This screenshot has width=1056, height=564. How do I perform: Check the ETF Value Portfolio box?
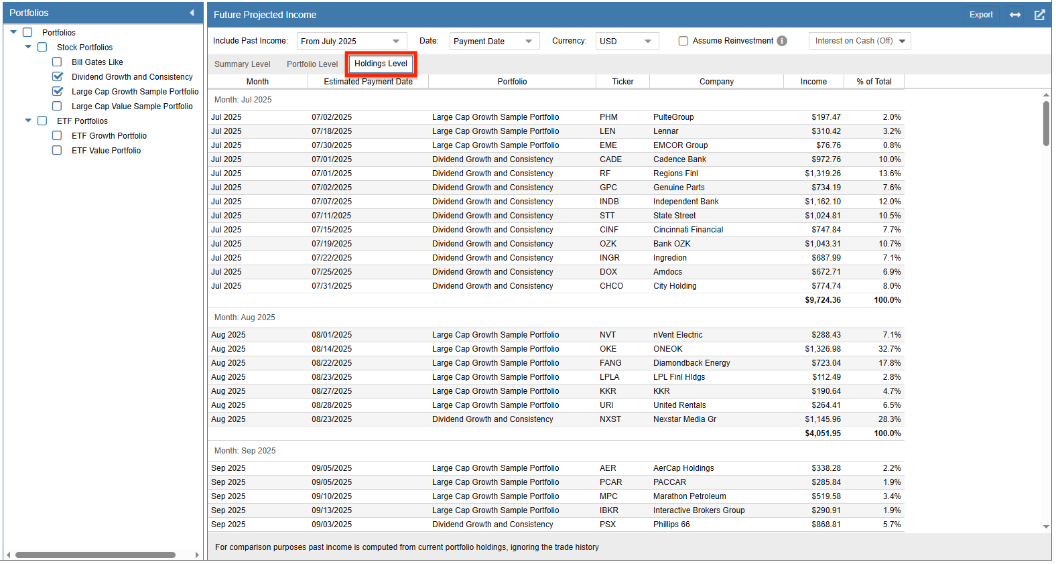pyautogui.click(x=57, y=150)
